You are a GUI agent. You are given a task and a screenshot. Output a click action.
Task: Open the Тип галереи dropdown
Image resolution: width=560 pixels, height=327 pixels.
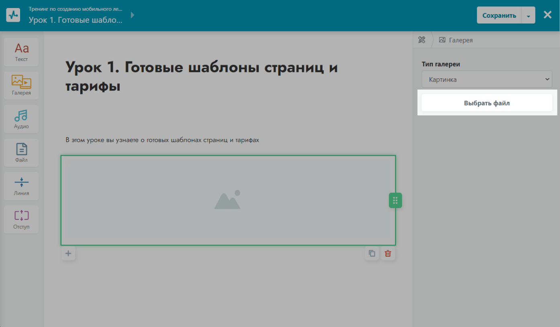pyautogui.click(x=486, y=80)
